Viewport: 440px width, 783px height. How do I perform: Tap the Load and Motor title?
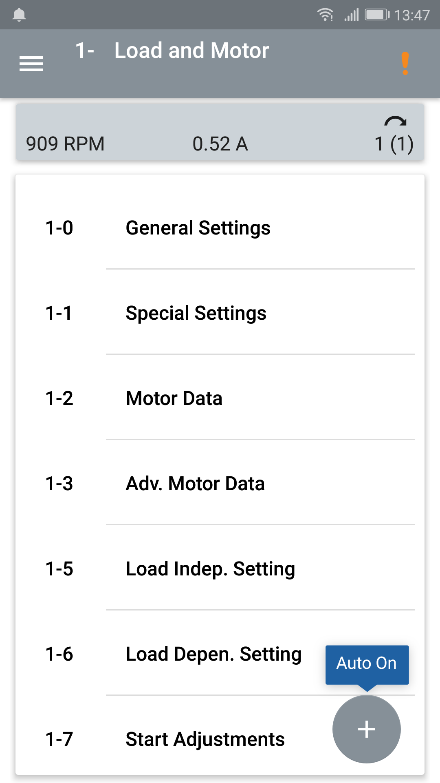coord(191,51)
